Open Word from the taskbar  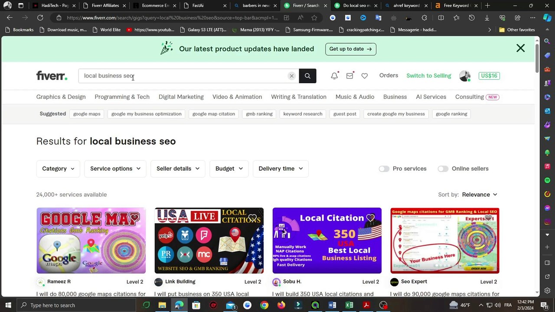pos(332,305)
